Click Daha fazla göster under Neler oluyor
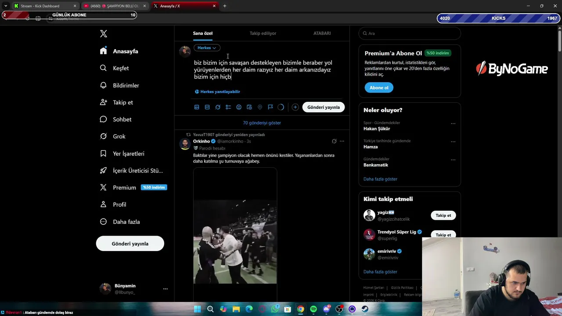Screen dimensions: 562x316 [x=380, y=179]
